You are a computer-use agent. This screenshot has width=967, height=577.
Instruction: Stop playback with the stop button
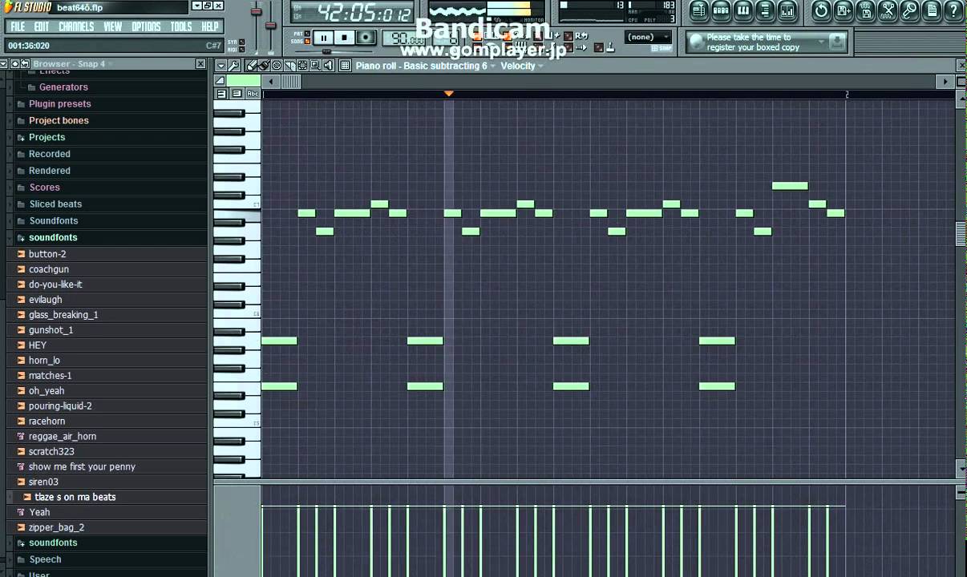345,37
